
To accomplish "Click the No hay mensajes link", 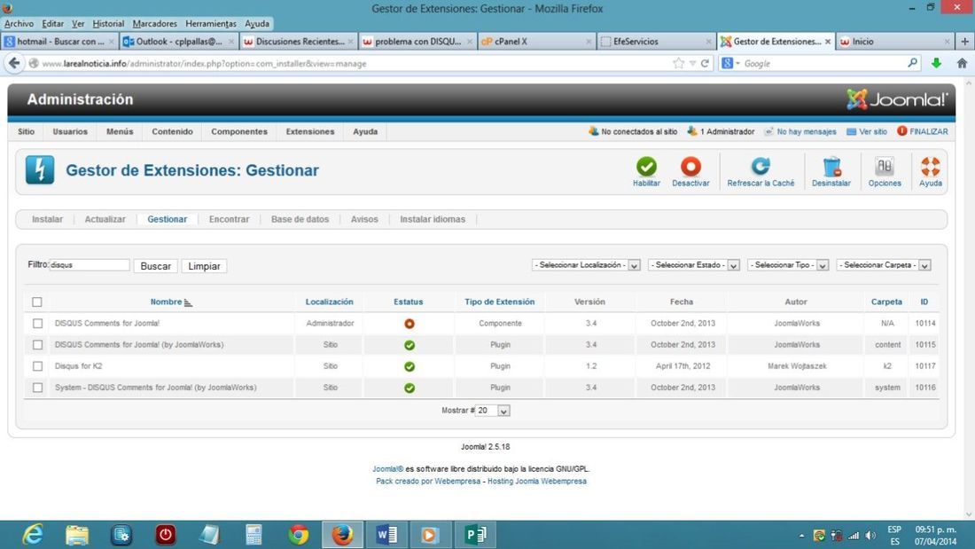I will pyautogui.click(x=800, y=132).
